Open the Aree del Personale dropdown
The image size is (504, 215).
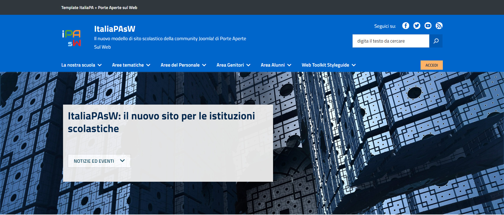tap(183, 65)
